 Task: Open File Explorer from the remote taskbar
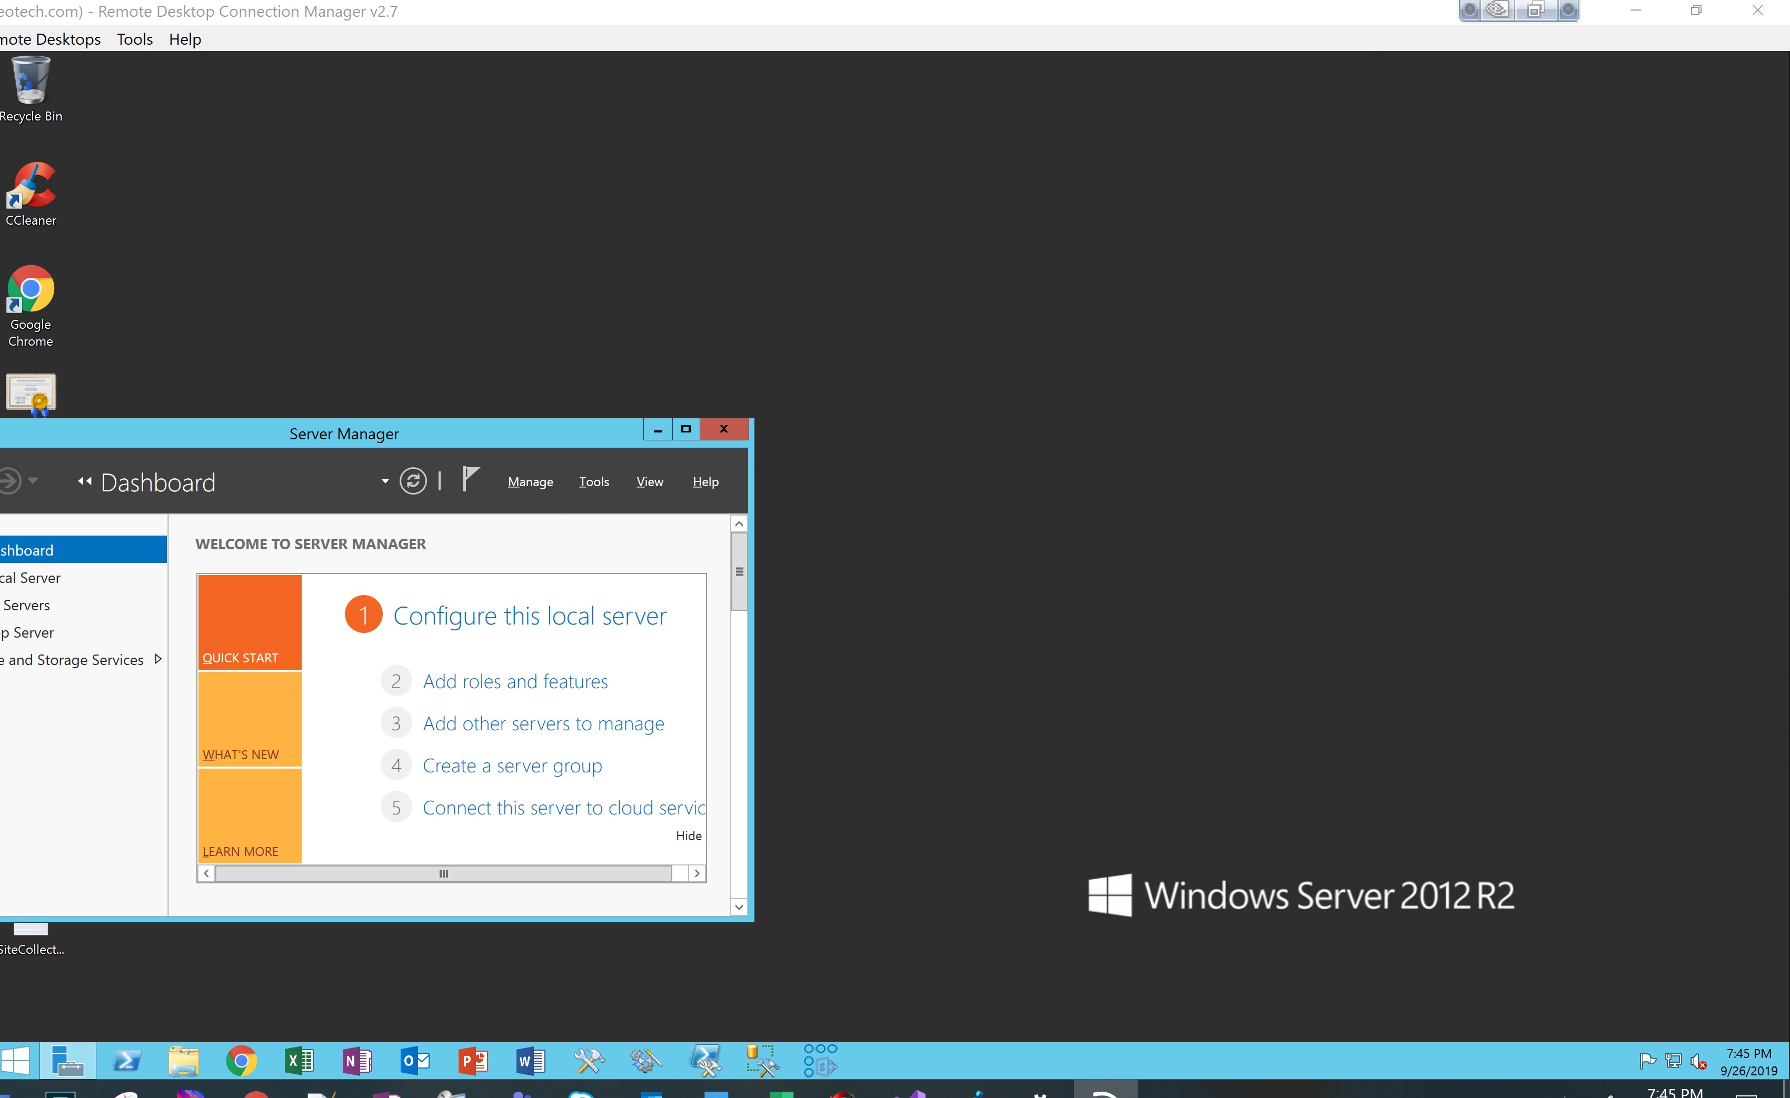183,1061
